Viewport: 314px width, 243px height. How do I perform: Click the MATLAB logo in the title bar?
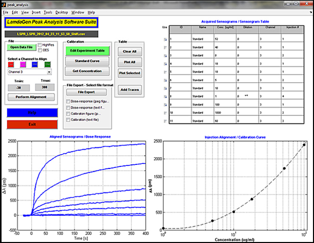click(4, 5)
